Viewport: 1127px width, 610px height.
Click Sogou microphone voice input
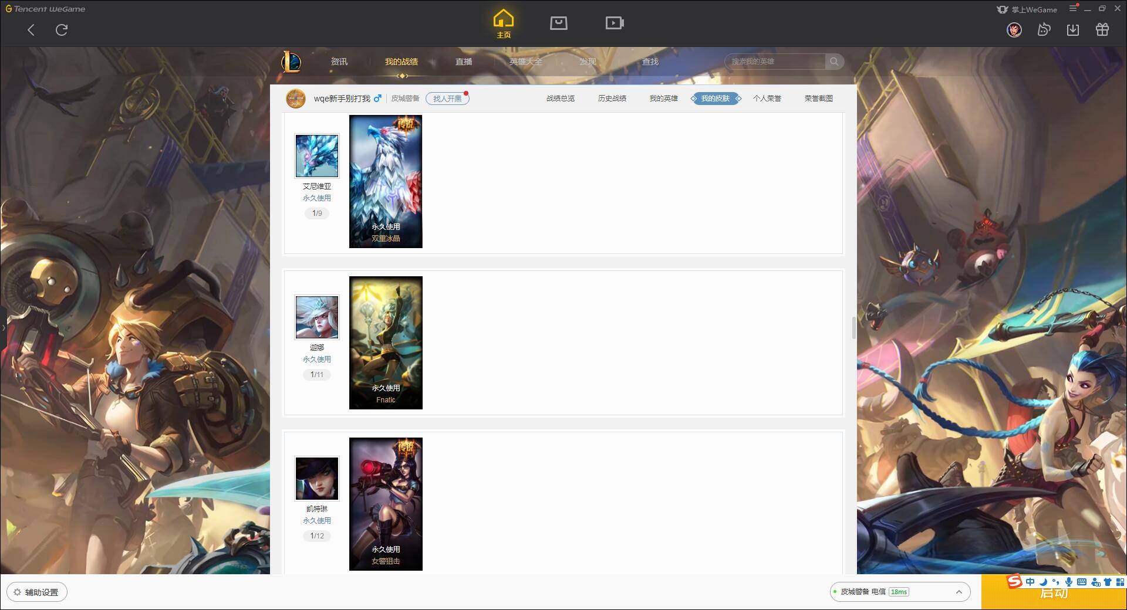tap(1069, 582)
